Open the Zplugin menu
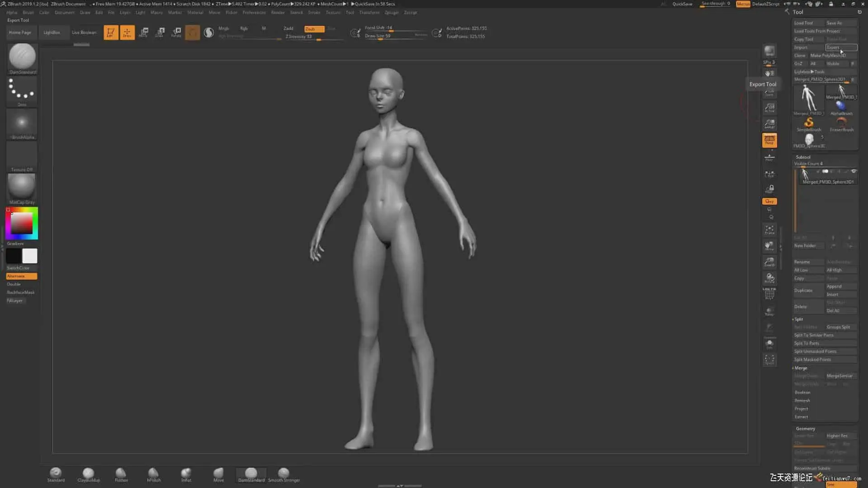 pos(392,12)
